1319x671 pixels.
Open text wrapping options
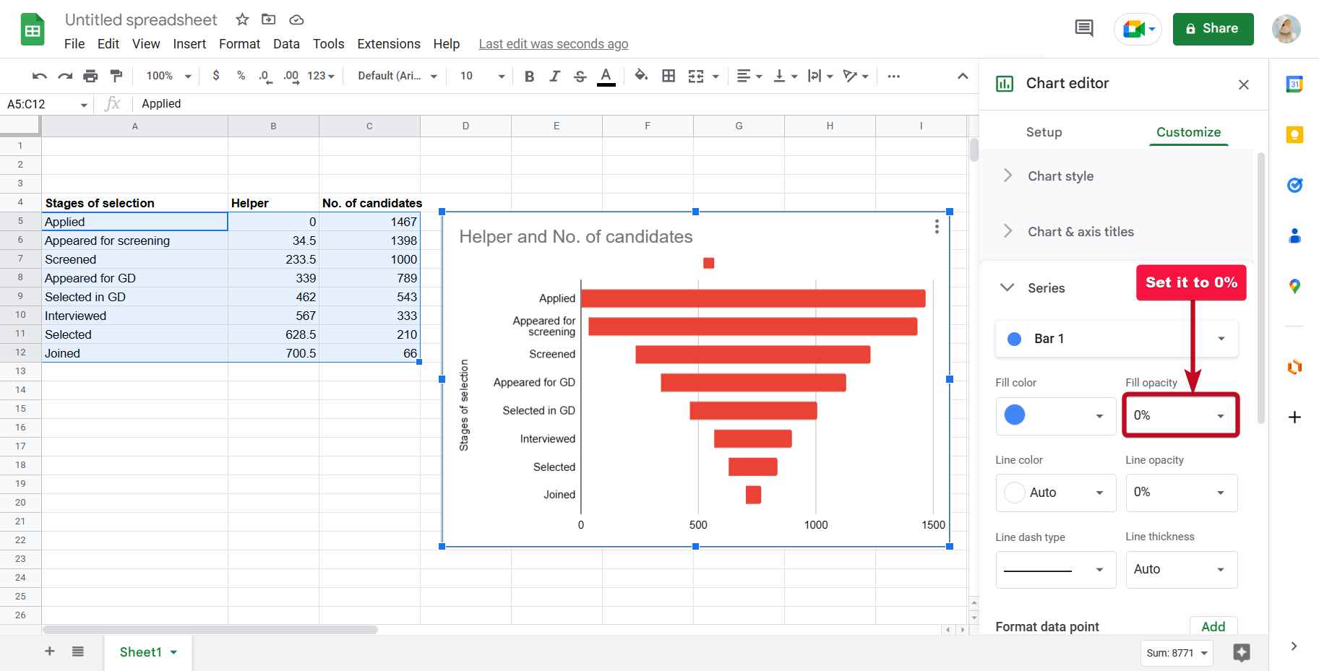click(x=820, y=76)
